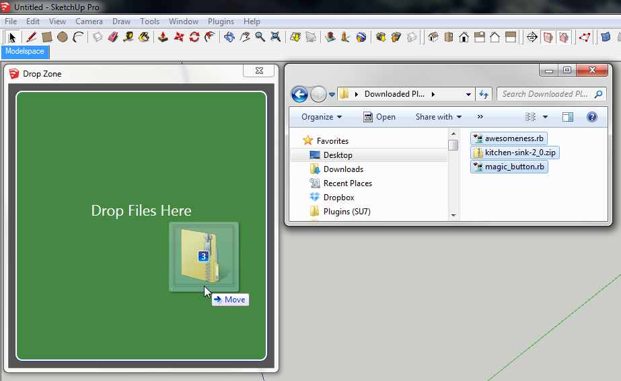
Task: Pick the Circle drawing tool
Action: [x=63, y=37]
